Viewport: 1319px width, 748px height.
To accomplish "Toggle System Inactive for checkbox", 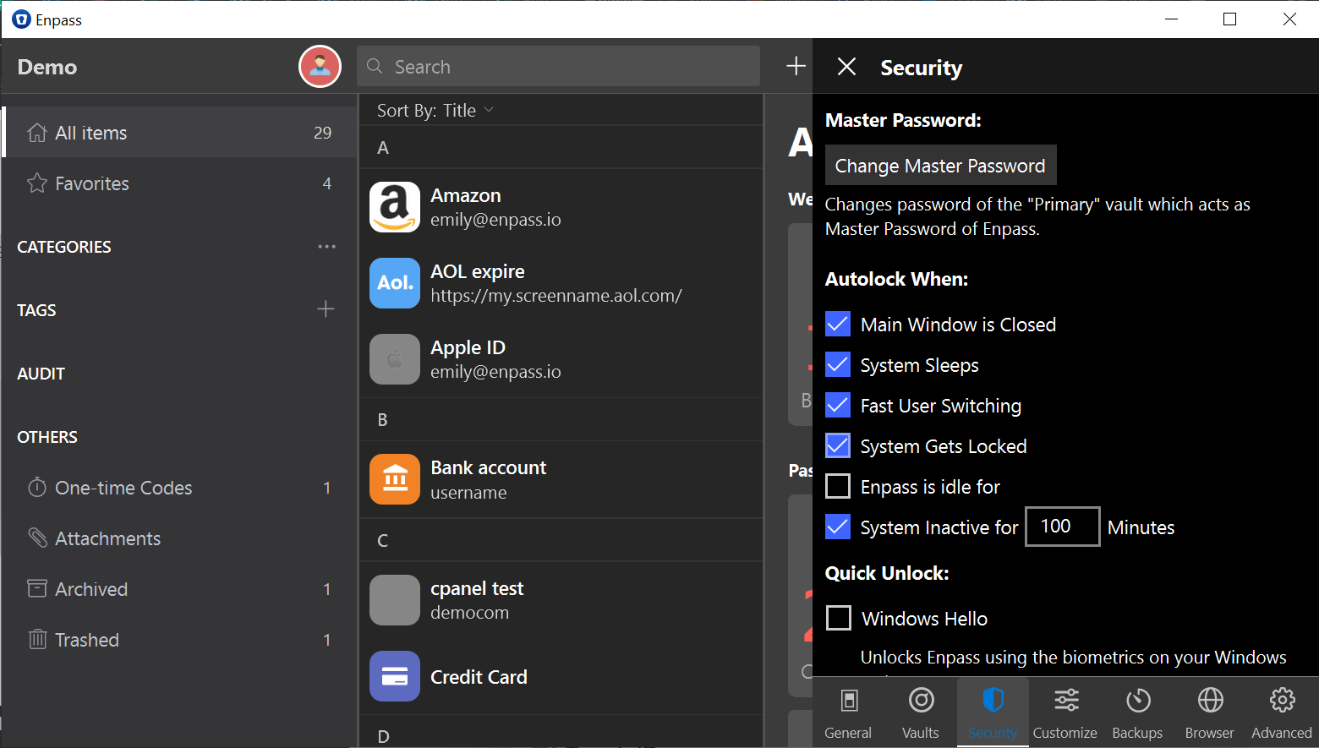I will [x=838, y=527].
